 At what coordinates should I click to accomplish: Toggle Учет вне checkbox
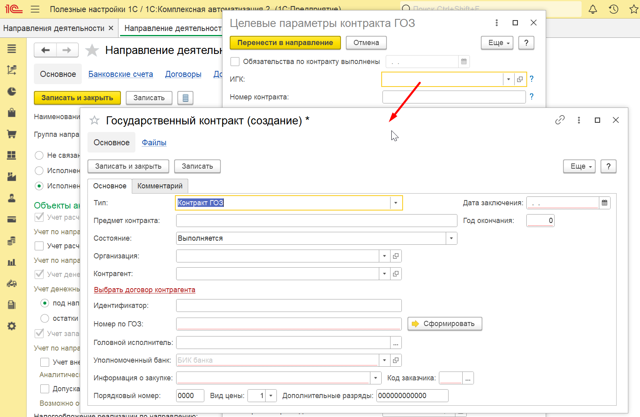pyautogui.click(x=45, y=362)
